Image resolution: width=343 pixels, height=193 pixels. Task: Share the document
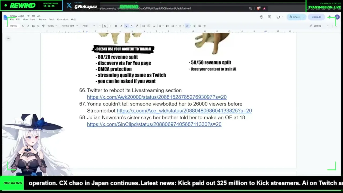[x=294, y=17]
